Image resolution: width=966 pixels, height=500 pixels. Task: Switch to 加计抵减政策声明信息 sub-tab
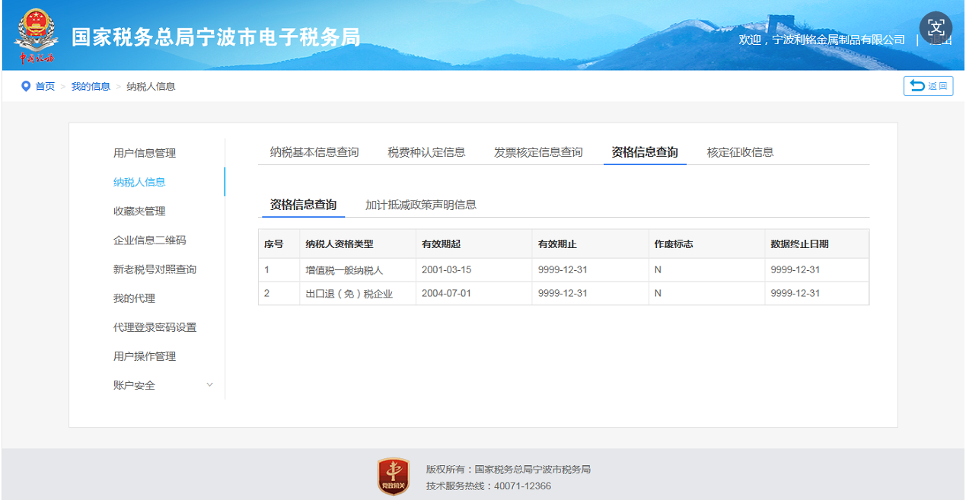(x=420, y=205)
